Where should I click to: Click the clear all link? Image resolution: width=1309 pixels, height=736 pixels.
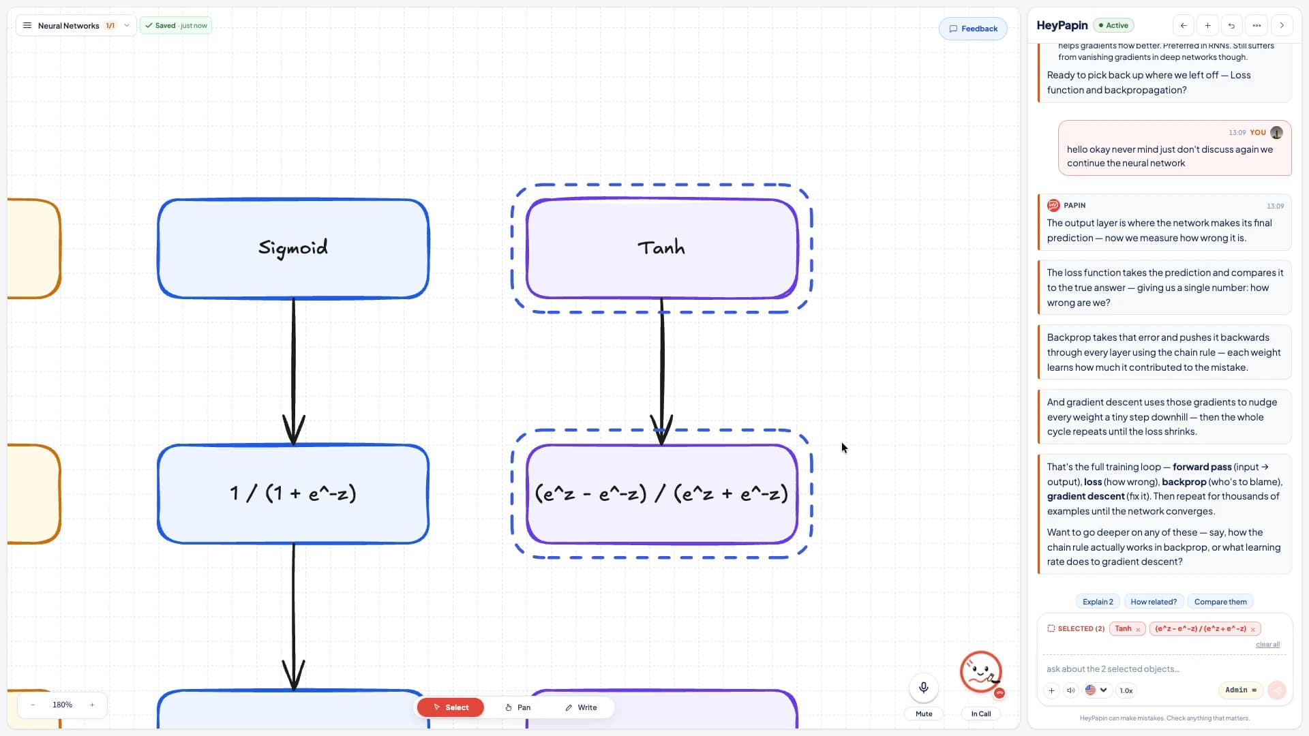[x=1267, y=645]
